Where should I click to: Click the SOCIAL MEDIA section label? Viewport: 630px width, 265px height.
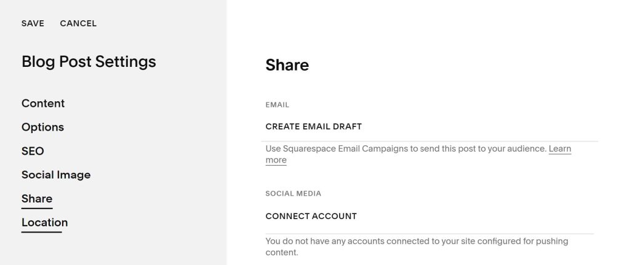click(293, 193)
